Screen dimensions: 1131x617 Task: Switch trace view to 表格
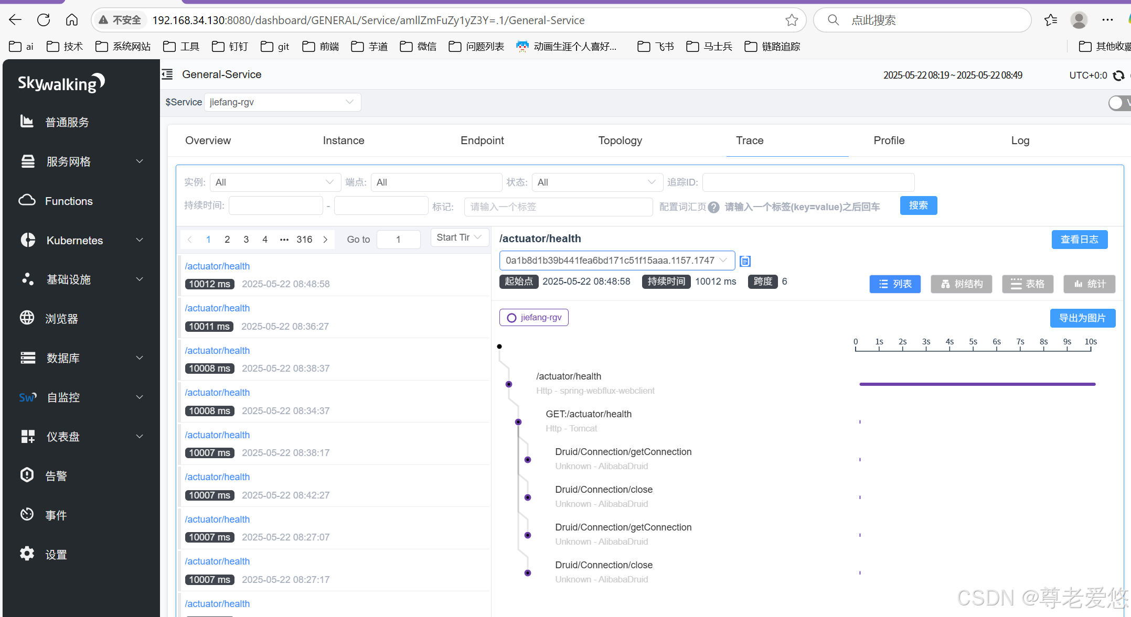[x=1027, y=284]
